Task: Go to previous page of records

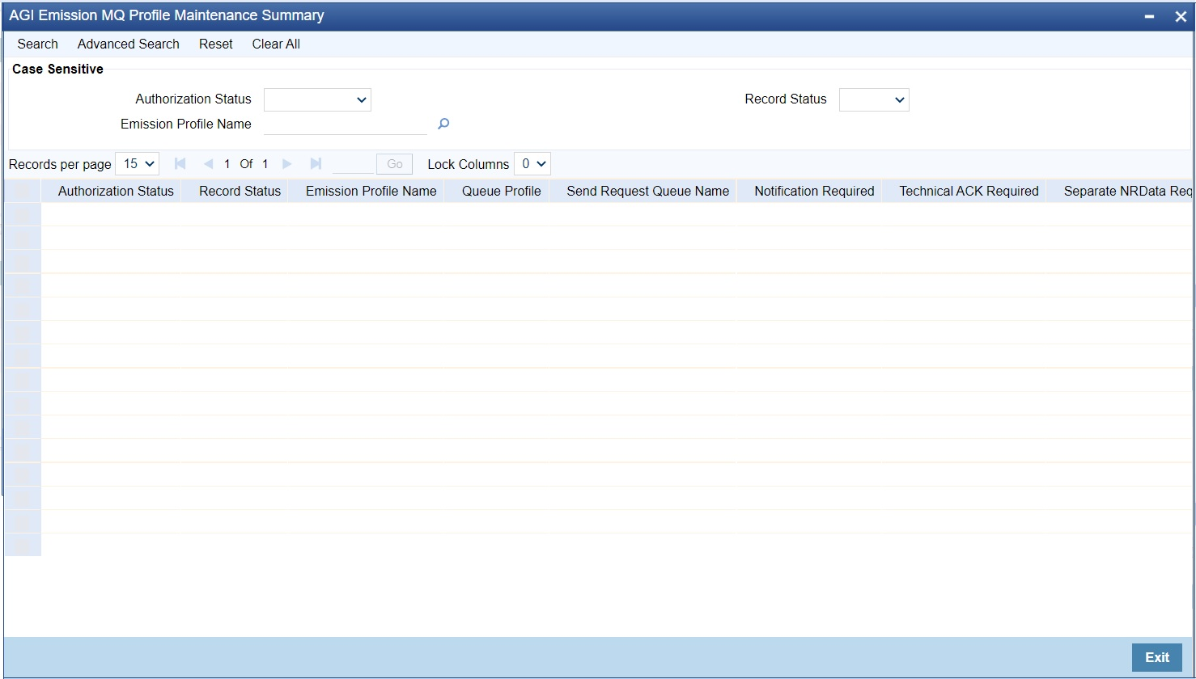Action: click(x=208, y=163)
